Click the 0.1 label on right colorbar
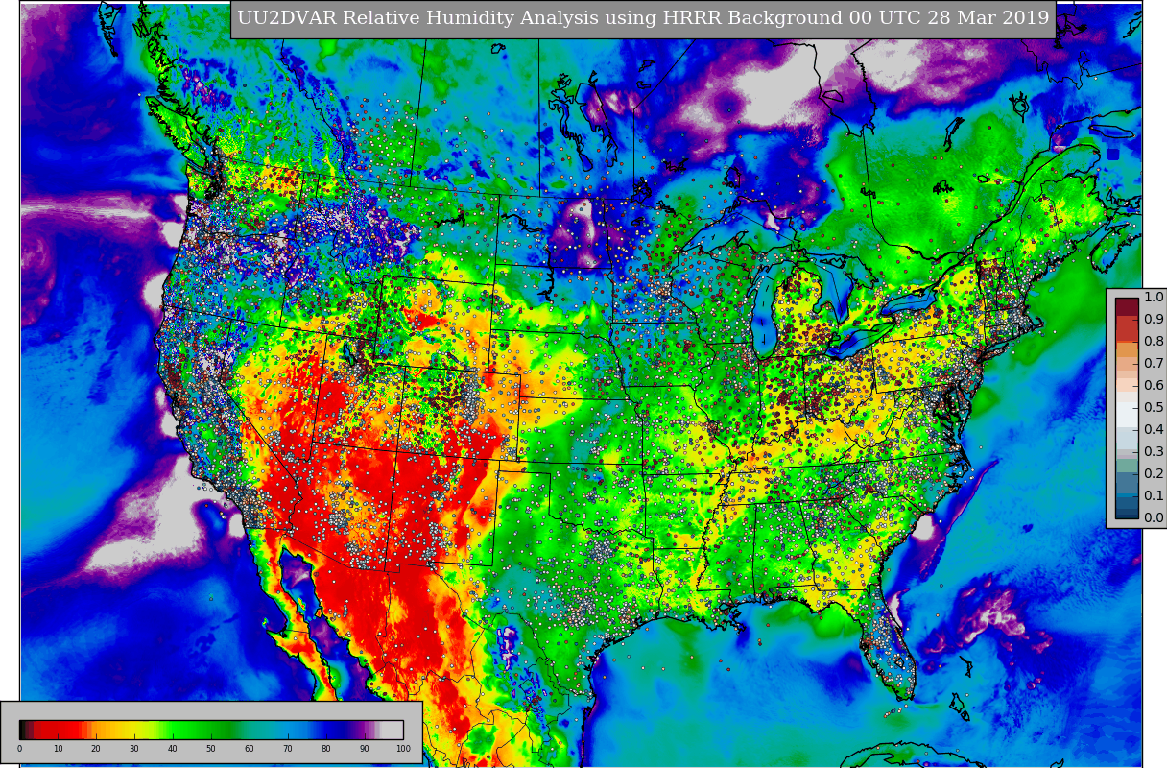1167x768 pixels. coord(1154,496)
